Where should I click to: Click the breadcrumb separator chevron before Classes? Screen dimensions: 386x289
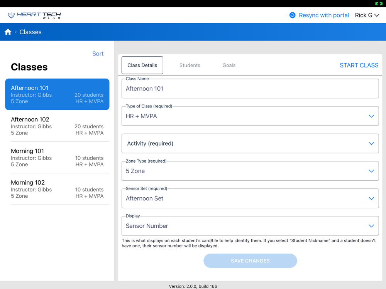[15, 32]
